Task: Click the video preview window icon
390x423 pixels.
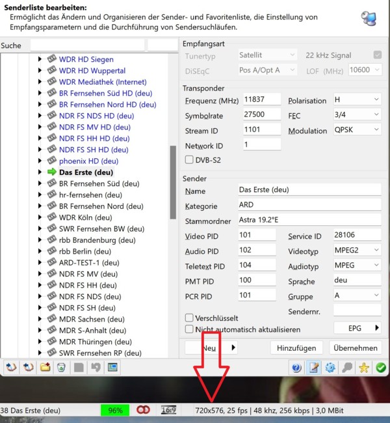Action: 112,368
